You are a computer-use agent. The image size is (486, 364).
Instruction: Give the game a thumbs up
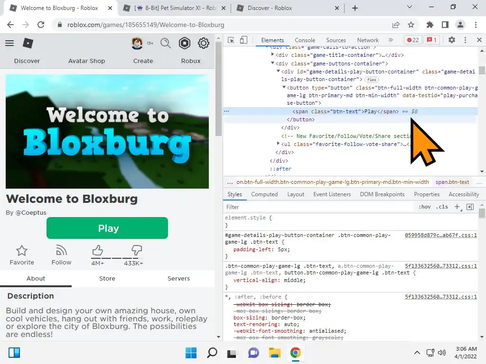(x=97, y=250)
